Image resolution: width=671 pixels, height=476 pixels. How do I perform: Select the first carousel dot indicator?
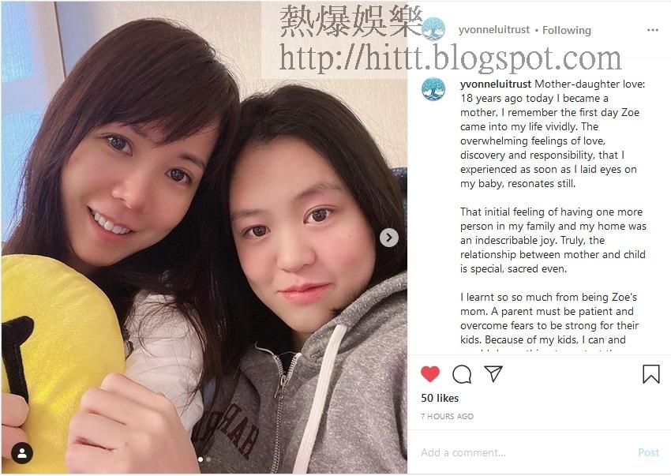[x=201, y=459]
